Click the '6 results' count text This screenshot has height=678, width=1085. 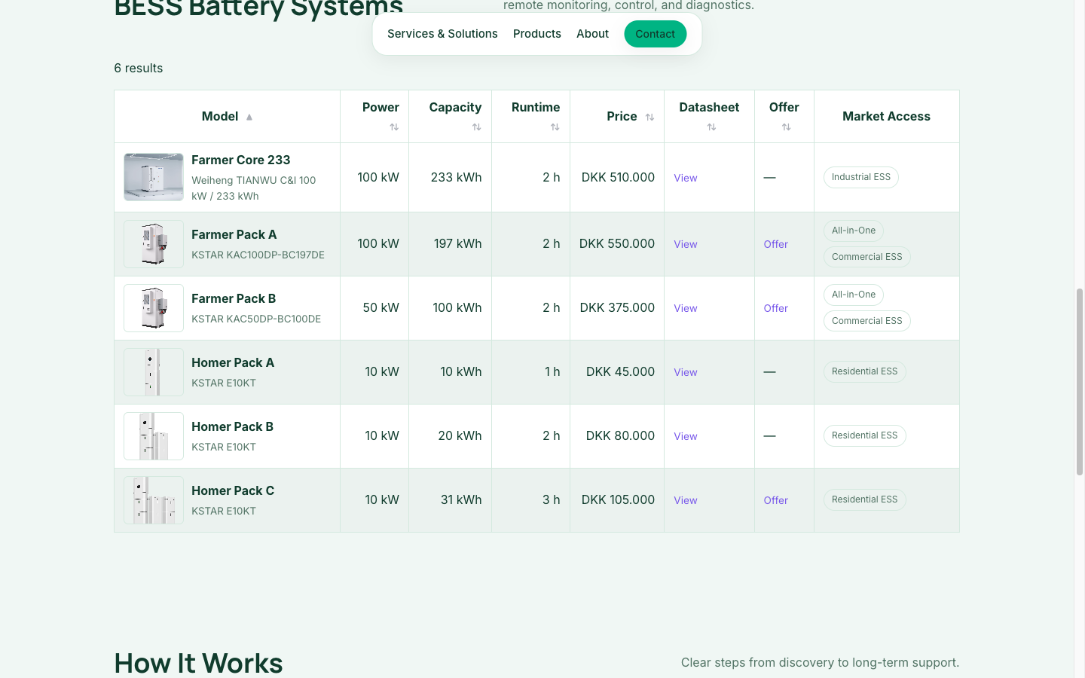point(139,68)
